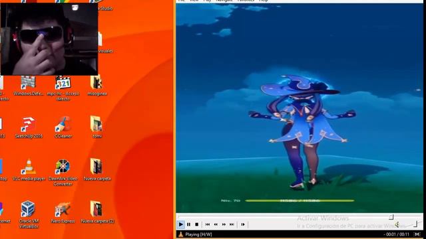
Task: Open the mpc-hc Acceso directo shortcut
Action: tap(63, 89)
